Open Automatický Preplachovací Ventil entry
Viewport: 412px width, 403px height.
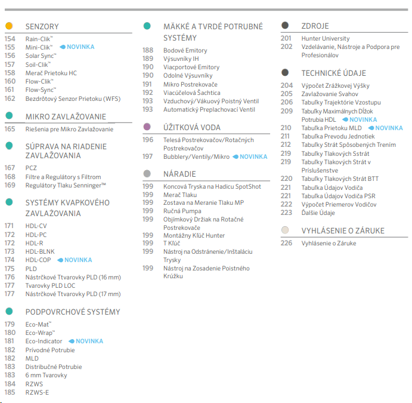[x=209, y=110]
